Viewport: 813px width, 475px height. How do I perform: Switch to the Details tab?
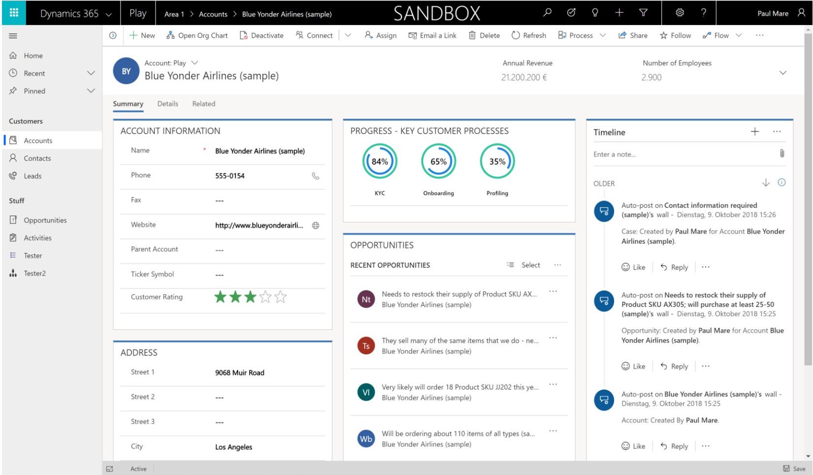[168, 104]
